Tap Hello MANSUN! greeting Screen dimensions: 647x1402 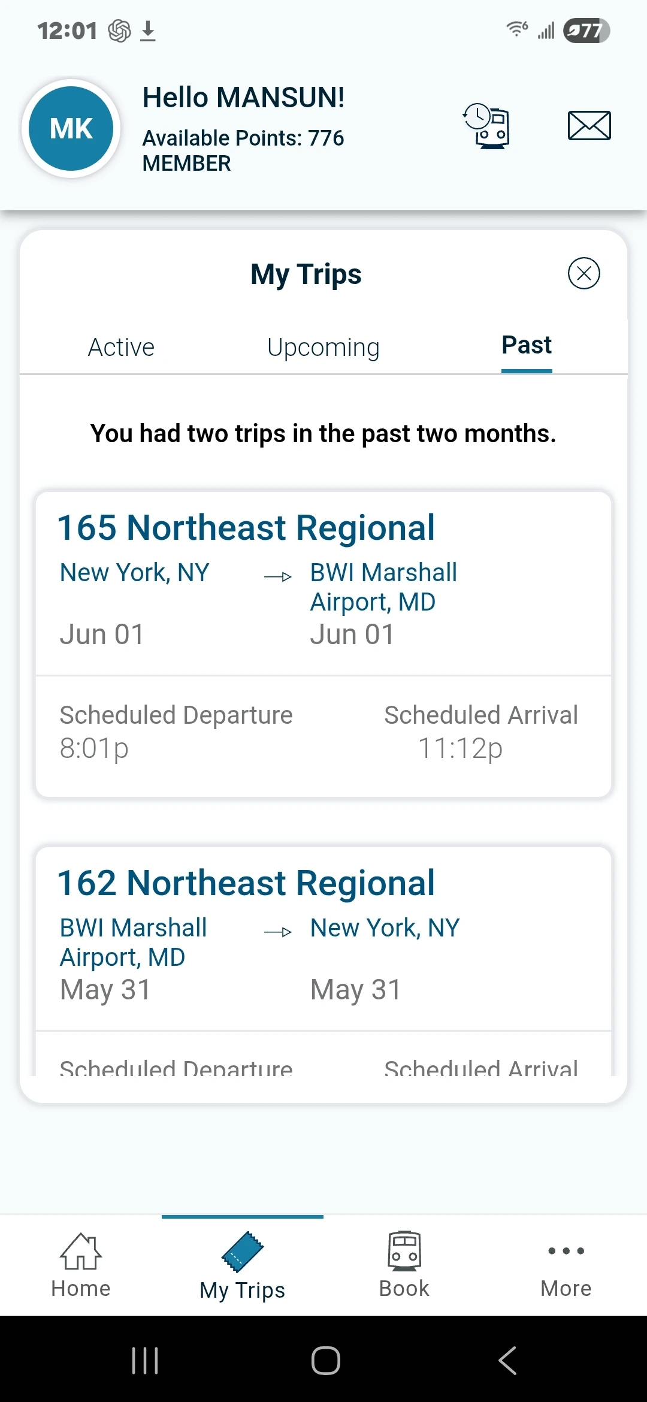[x=243, y=98]
